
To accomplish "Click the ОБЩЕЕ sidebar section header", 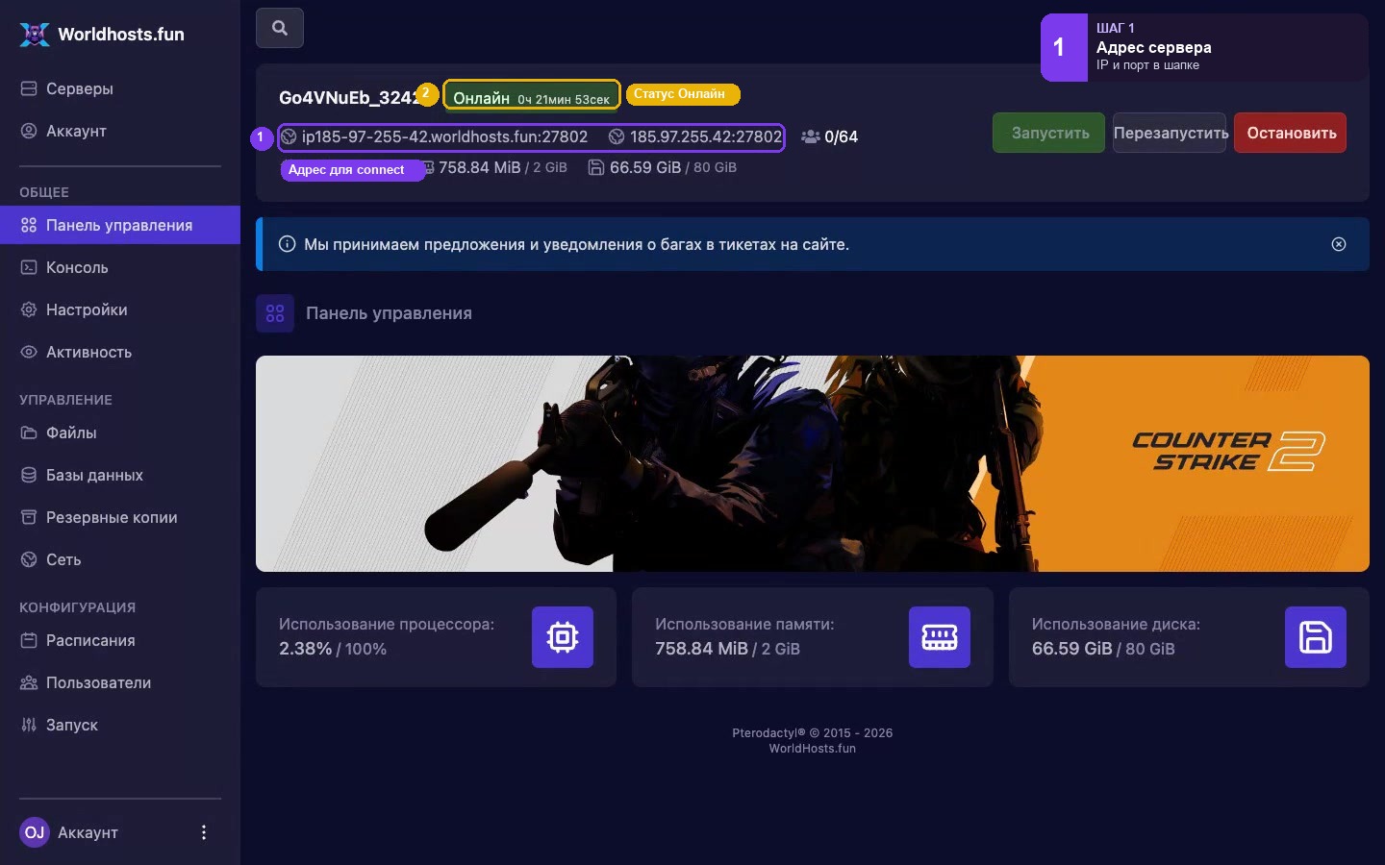I will coord(44,192).
